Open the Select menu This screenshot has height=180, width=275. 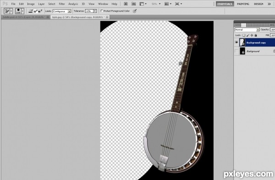tap(51, 4)
